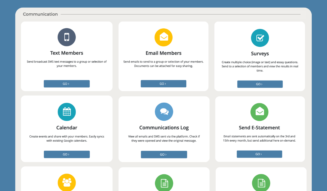Click the Text Members phone icon
The height and width of the screenshot is (191, 327).
click(66, 37)
